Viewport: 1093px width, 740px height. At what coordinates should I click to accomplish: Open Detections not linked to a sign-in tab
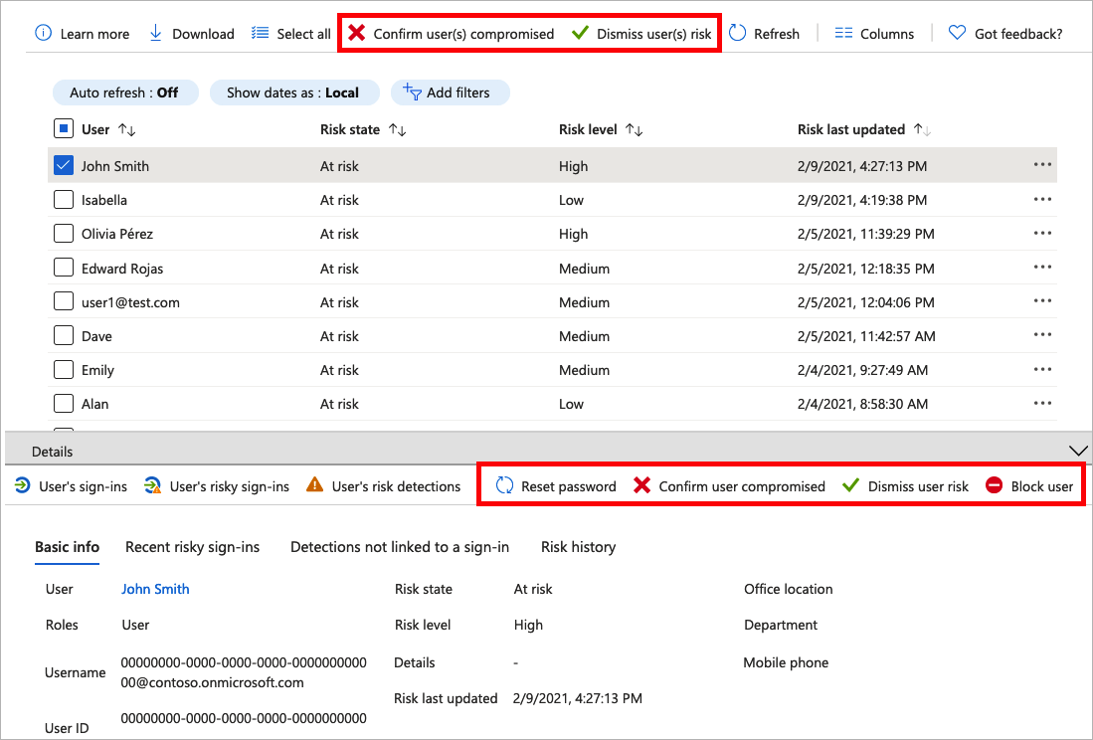point(400,547)
